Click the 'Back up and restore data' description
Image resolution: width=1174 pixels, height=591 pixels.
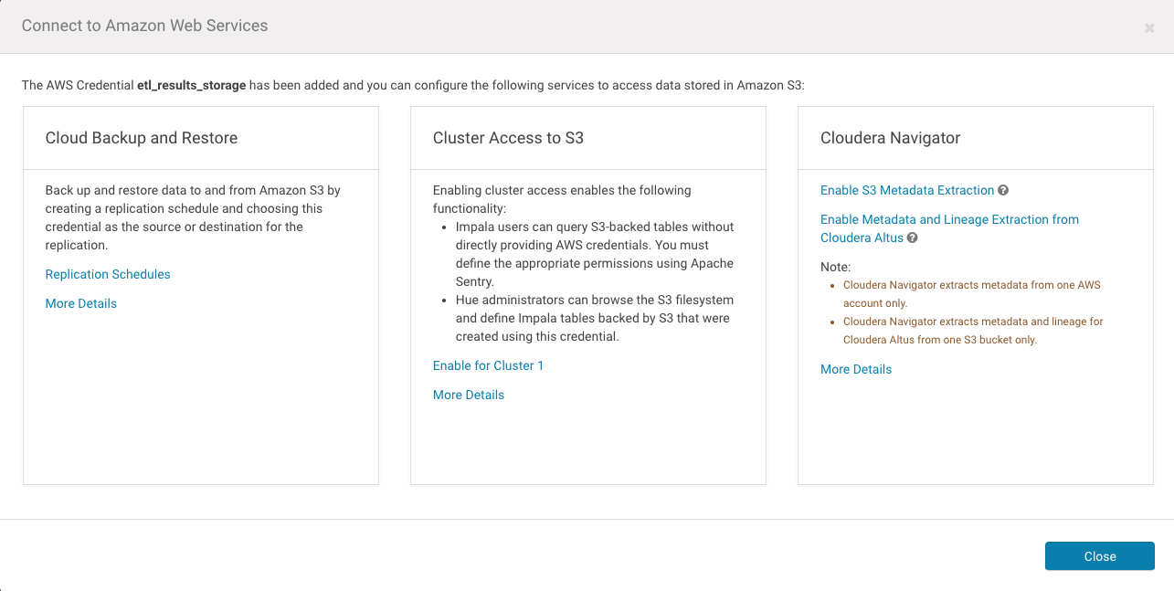tap(193, 217)
